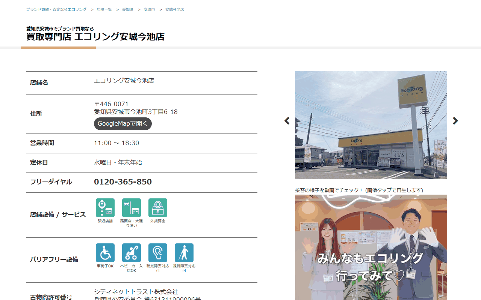The height and width of the screenshot is (300, 481).
Task: Click the address 愛知県安城市今池町3丁目6-18
Action: [x=136, y=112]
